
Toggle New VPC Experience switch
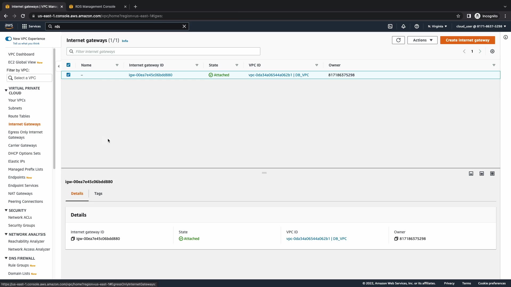click(x=9, y=39)
